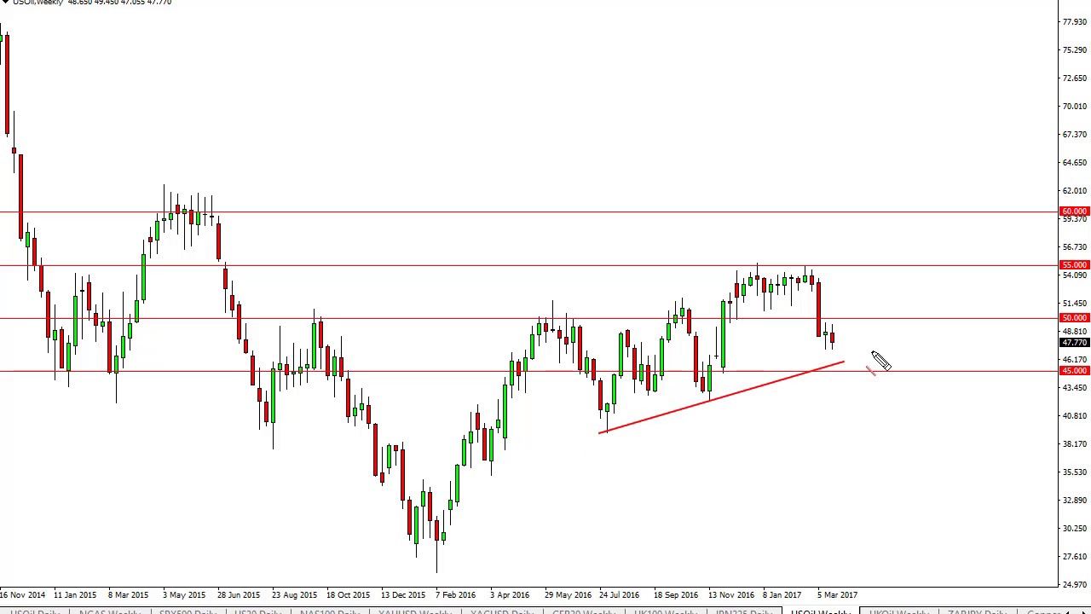Click the 24 Jul 2016 date label
The image size is (1091, 614).
point(620,595)
